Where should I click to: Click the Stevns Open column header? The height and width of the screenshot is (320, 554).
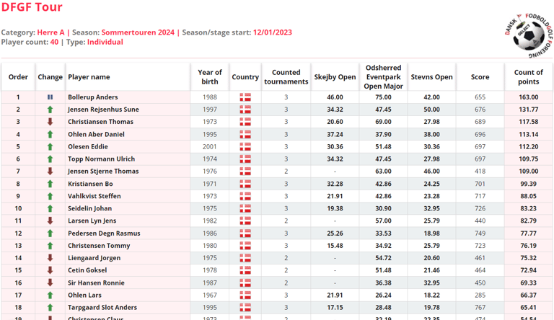tap(432, 77)
